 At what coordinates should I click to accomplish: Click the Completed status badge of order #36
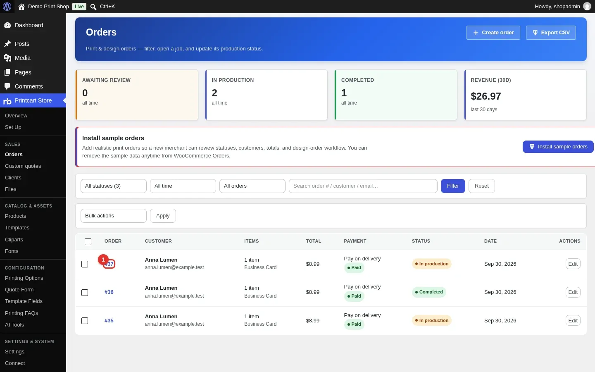point(429,292)
